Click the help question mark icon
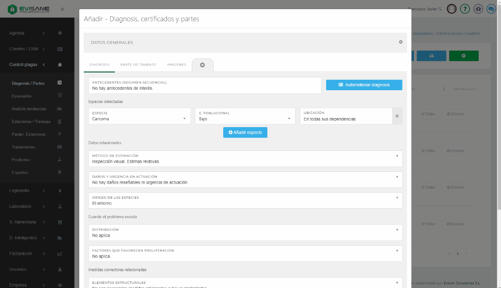This screenshot has width=501, height=288. tap(465, 9)
